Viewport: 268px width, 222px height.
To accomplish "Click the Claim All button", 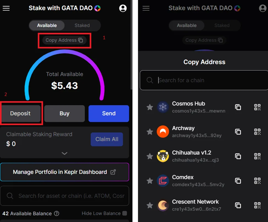I will (107, 139).
